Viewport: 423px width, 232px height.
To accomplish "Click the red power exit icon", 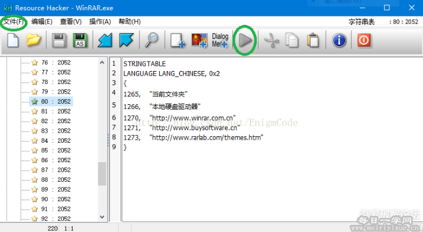I will (364, 40).
